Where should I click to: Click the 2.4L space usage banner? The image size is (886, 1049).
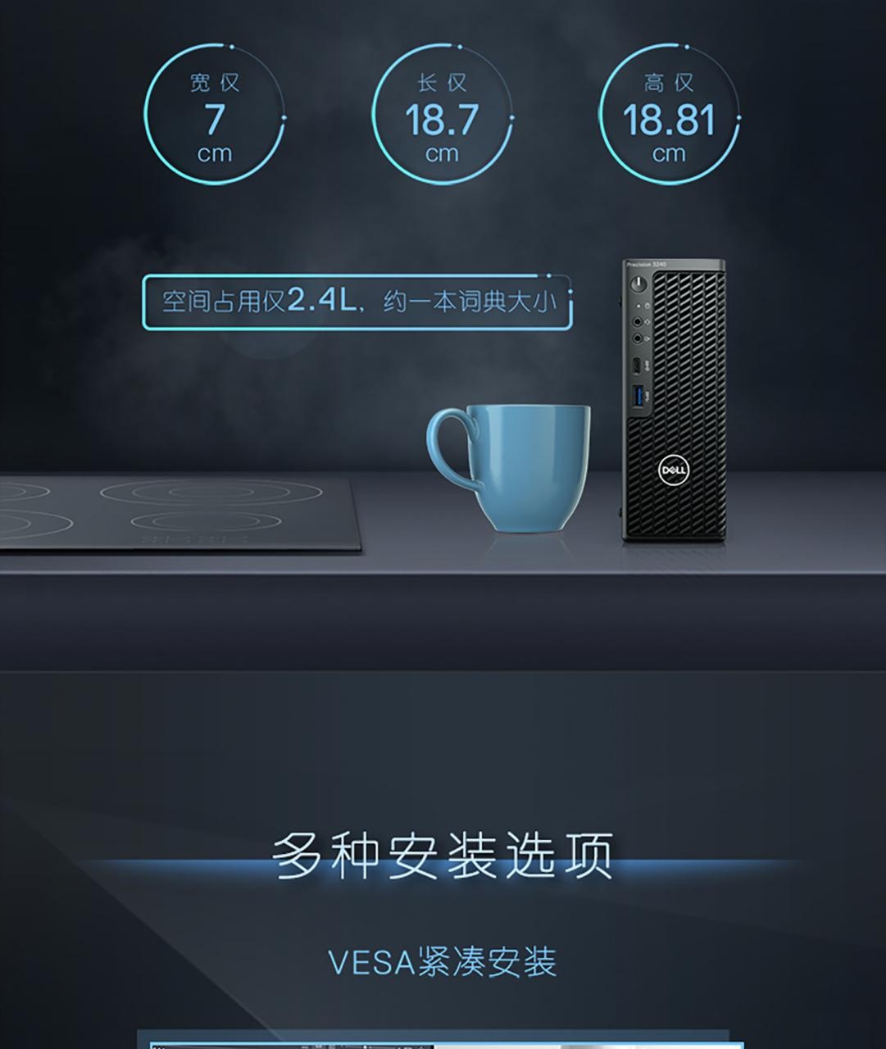click(357, 302)
